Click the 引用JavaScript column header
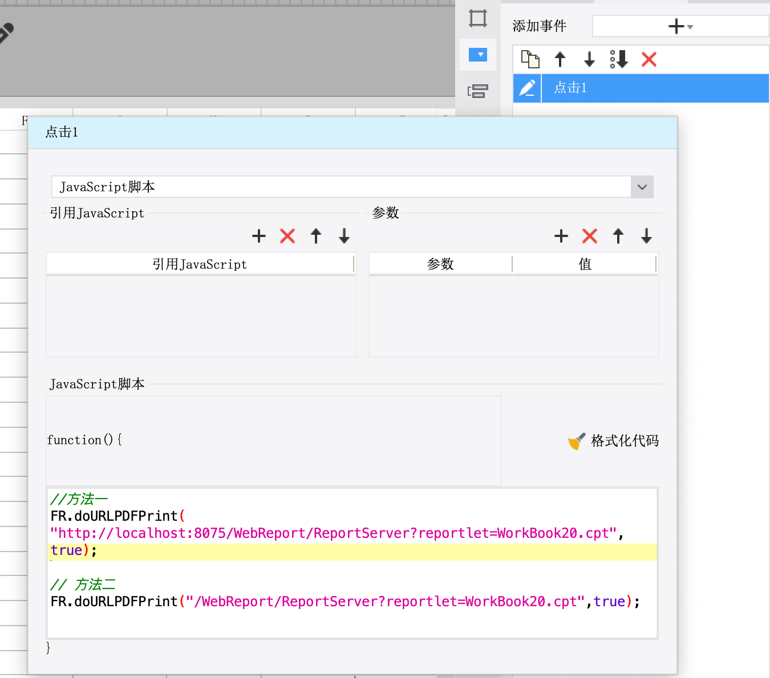This screenshot has width=770, height=678. pyautogui.click(x=200, y=264)
